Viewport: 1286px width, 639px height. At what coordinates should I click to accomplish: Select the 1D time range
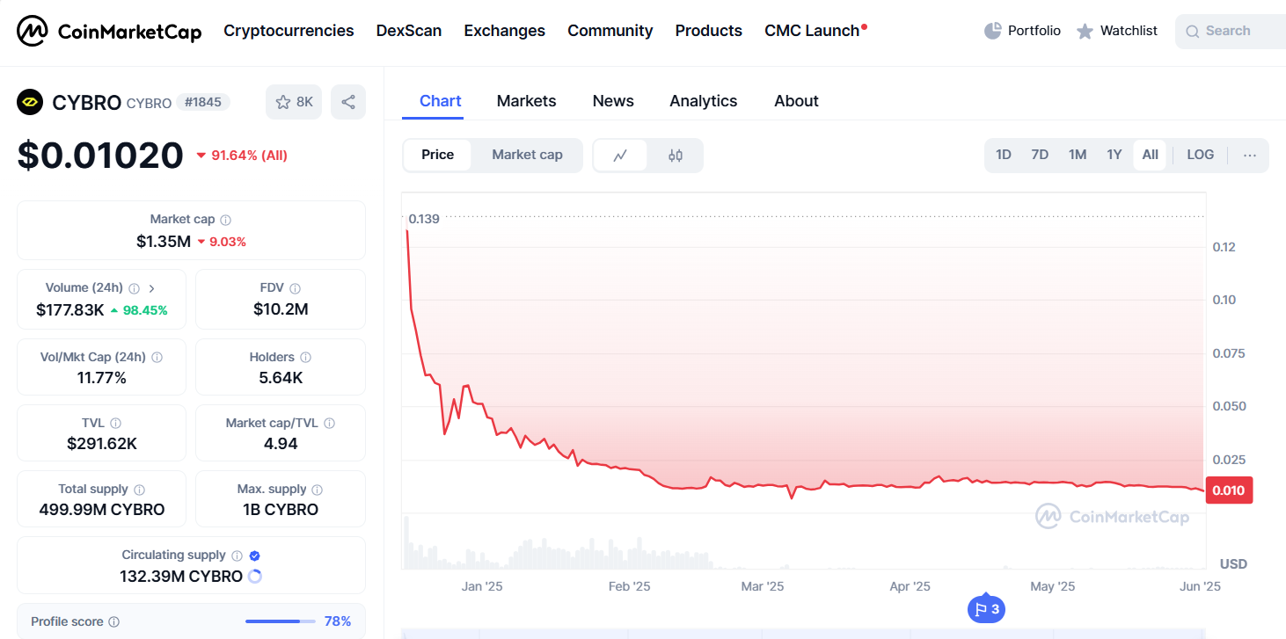point(1004,155)
